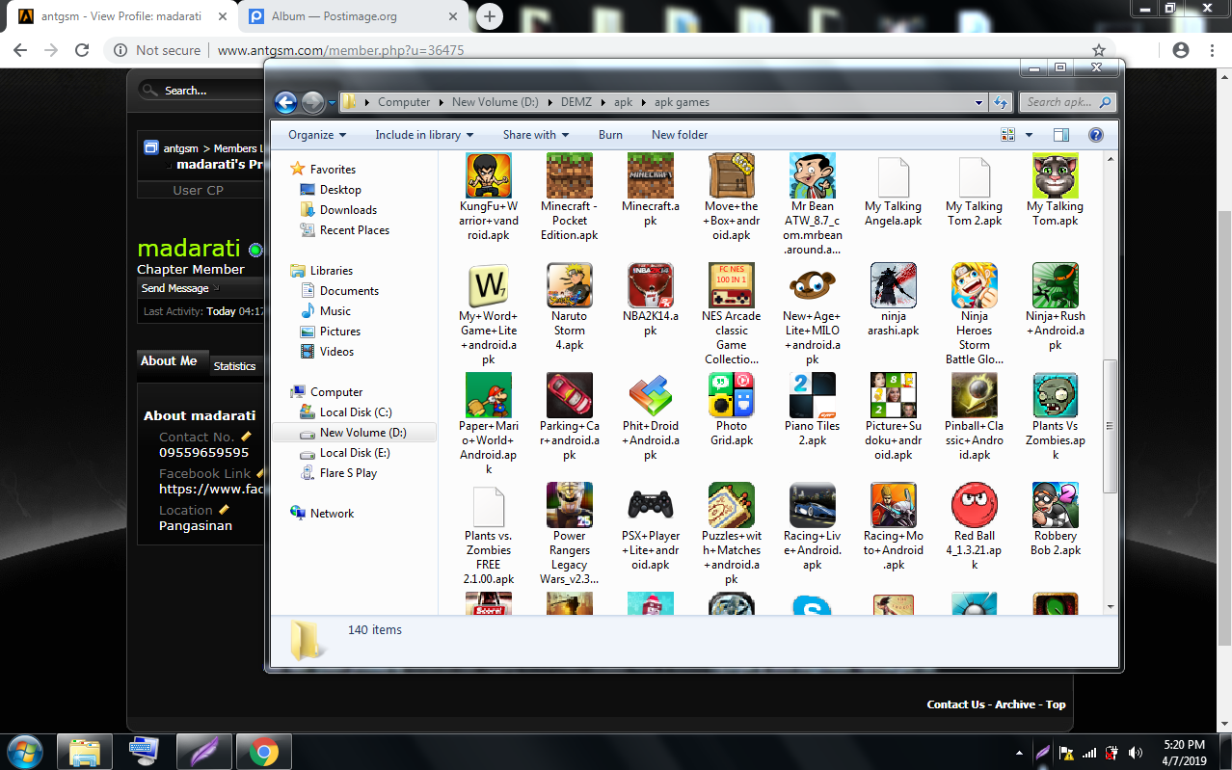Image resolution: width=1232 pixels, height=770 pixels.
Task: Select the NBA2K14.apk icon
Action: coord(651,285)
